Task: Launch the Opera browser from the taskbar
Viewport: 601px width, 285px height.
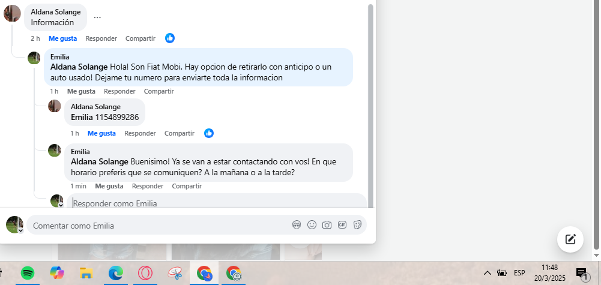Action: click(x=145, y=273)
